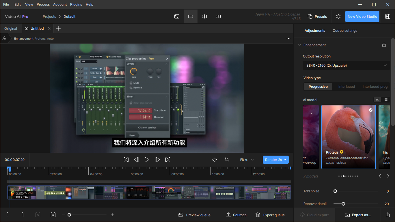Click the share export icon
Image resolution: width=395 pixels, height=222 pixels.
click(x=387, y=215)
